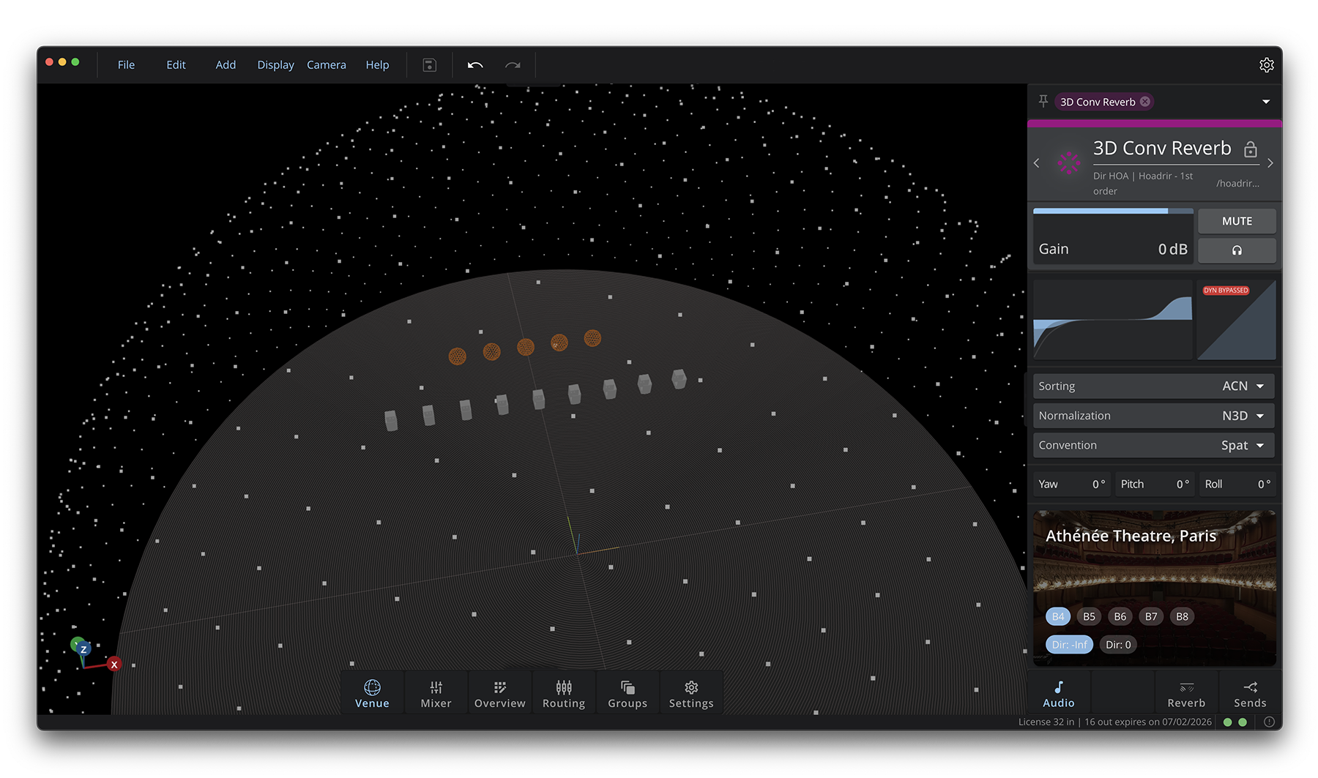Click the save icon in toolbar
The width and height of the screenshot is (1318, 778).
coord(430,65)
